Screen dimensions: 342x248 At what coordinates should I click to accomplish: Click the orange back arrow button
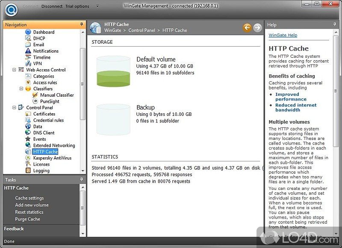[247, 28]
